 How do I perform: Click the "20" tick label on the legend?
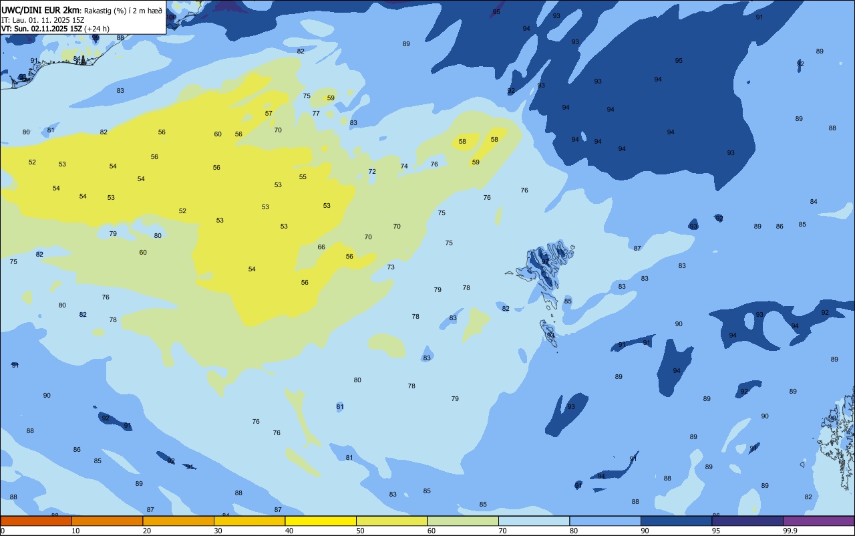[147, 531]
